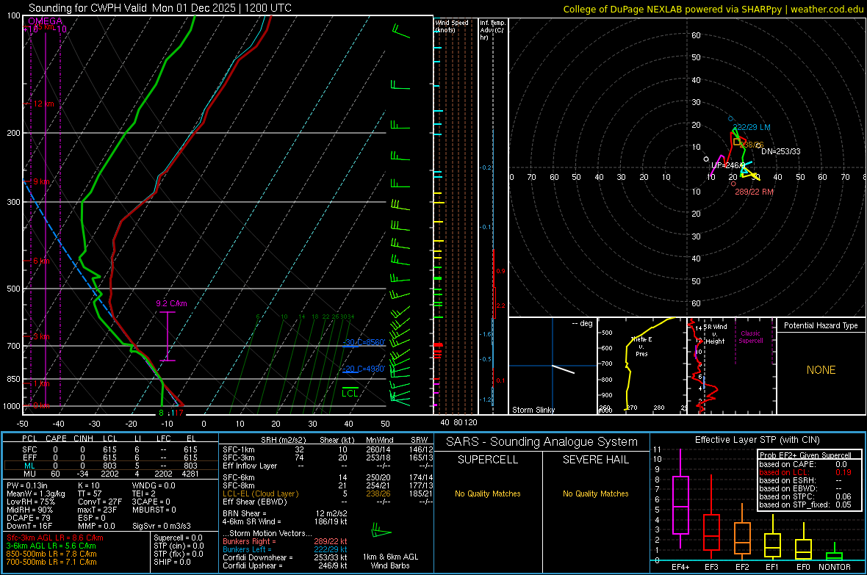
Task: Click the SUPERCELL analogue heading
Action: 488,460
